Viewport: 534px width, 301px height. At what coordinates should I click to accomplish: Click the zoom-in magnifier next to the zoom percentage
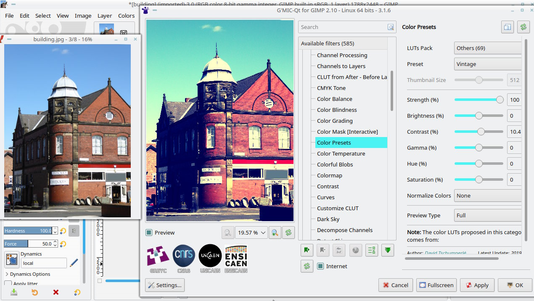275,232
